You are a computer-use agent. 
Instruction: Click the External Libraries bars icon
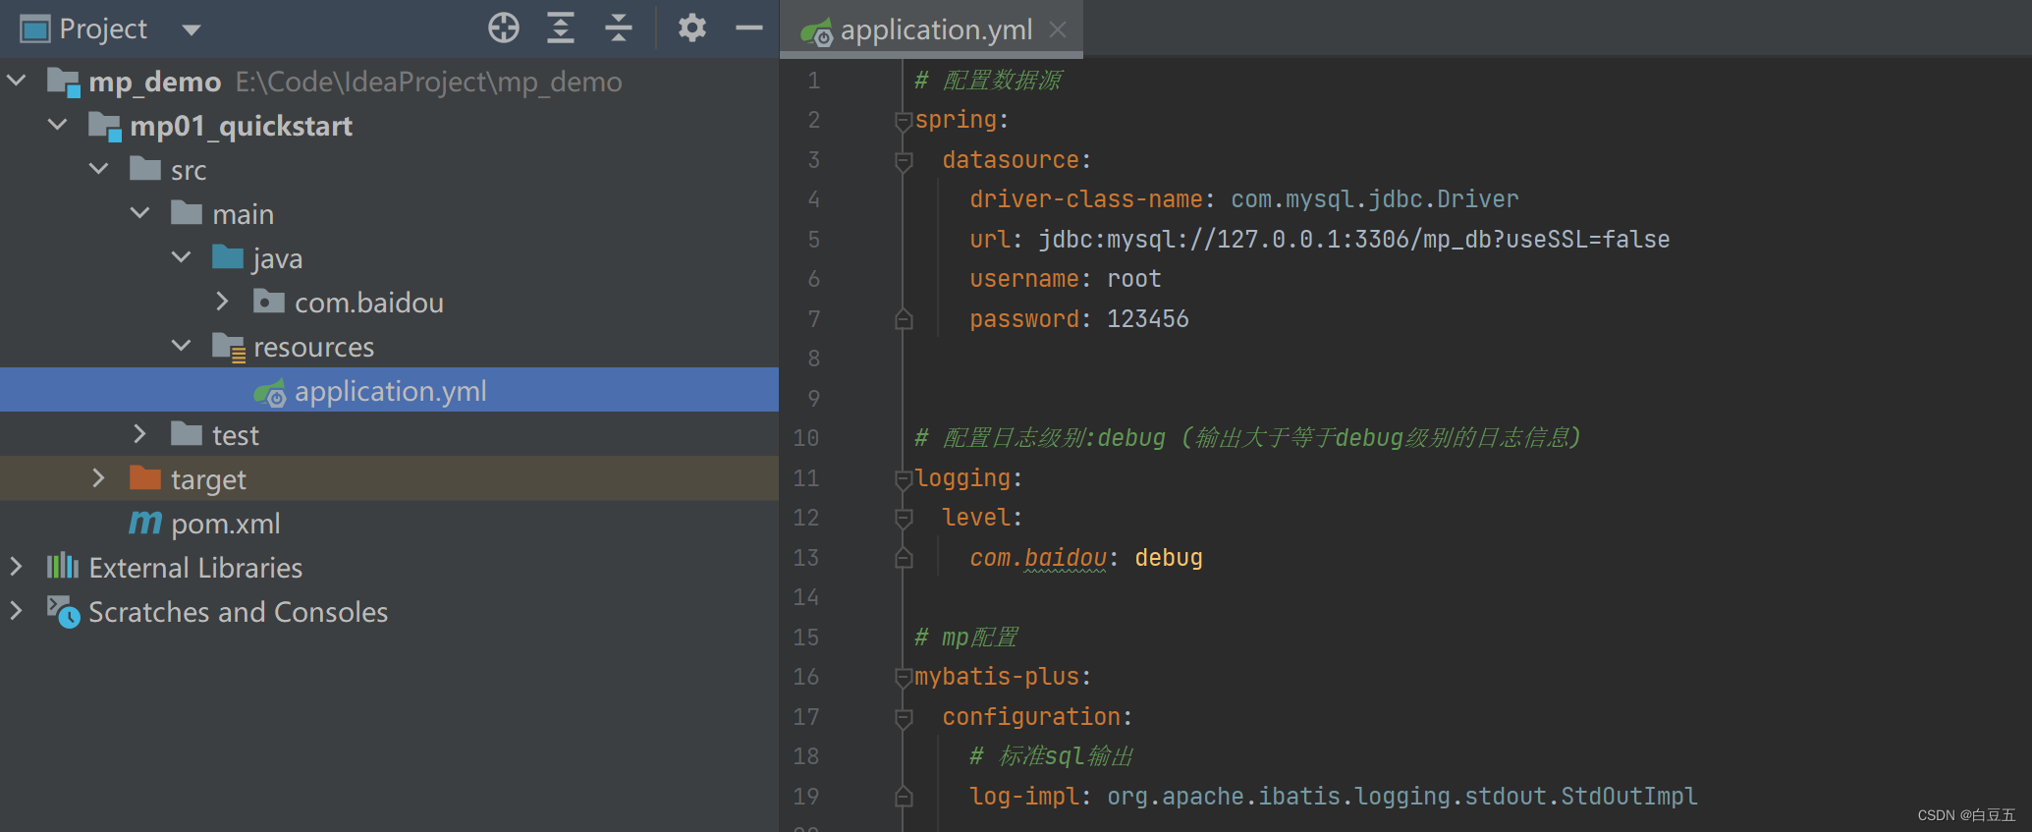(x=63, y=566)
